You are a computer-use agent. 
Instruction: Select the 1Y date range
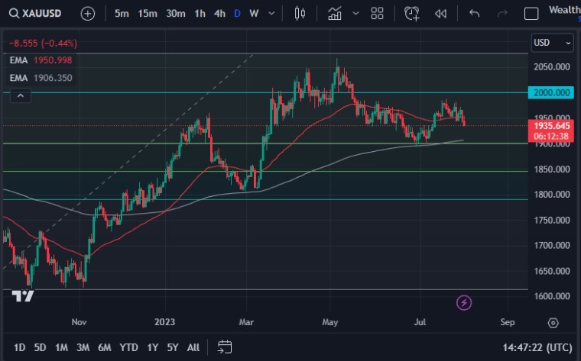153,347
